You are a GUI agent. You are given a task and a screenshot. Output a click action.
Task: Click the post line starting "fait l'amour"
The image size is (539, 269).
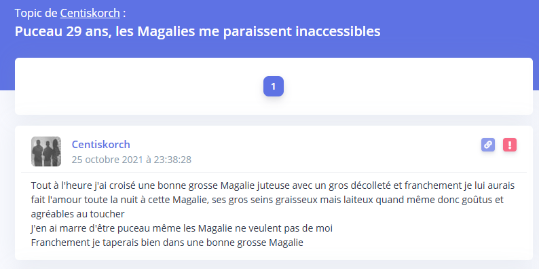tap(267, 200)
